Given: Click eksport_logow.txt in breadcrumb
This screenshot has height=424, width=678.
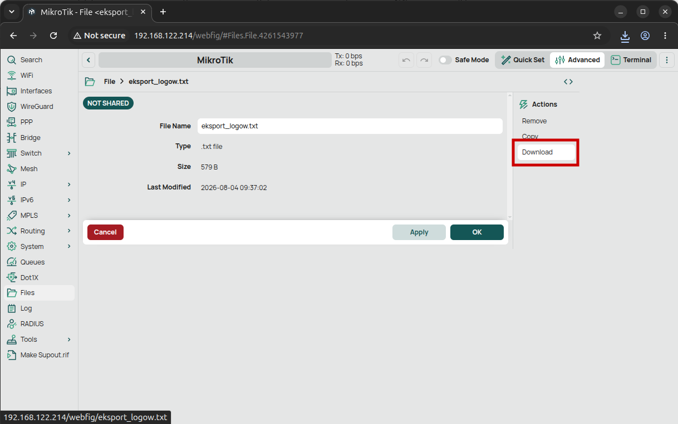Looking at the screenshot, I should pyautogui.click(x=159, y=82).
